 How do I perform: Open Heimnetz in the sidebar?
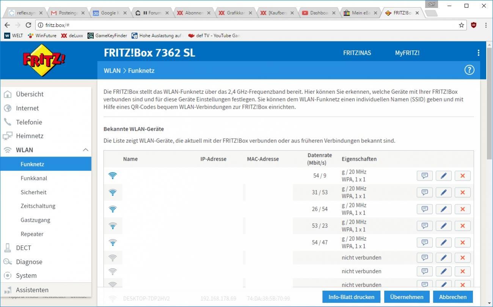(46, 136)
